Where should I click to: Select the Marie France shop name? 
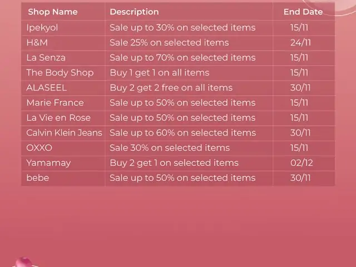[x=55, y=102]
